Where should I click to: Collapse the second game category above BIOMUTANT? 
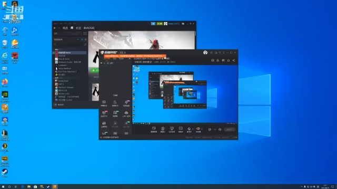[x=54, y=78]
